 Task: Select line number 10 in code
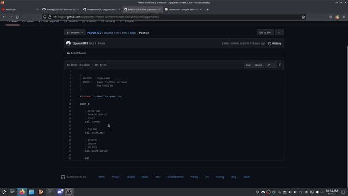70,104
